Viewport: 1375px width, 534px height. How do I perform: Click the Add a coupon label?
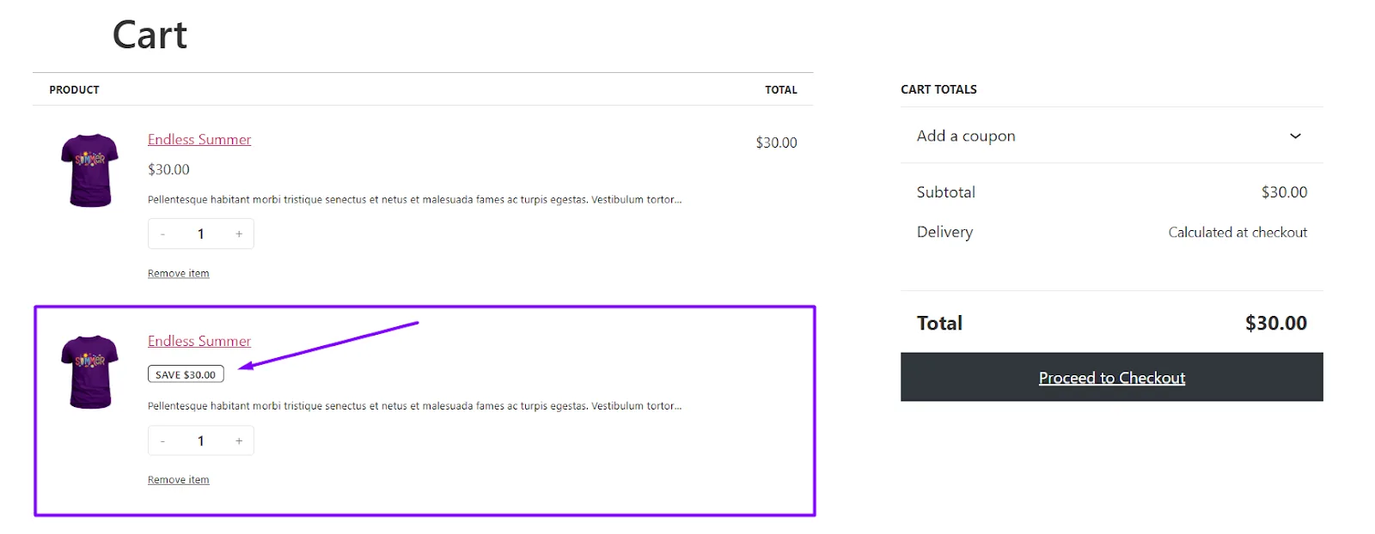(966, 136)
